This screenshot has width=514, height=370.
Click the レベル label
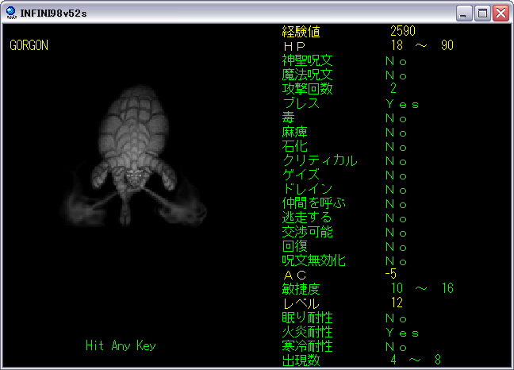point(301,303)
